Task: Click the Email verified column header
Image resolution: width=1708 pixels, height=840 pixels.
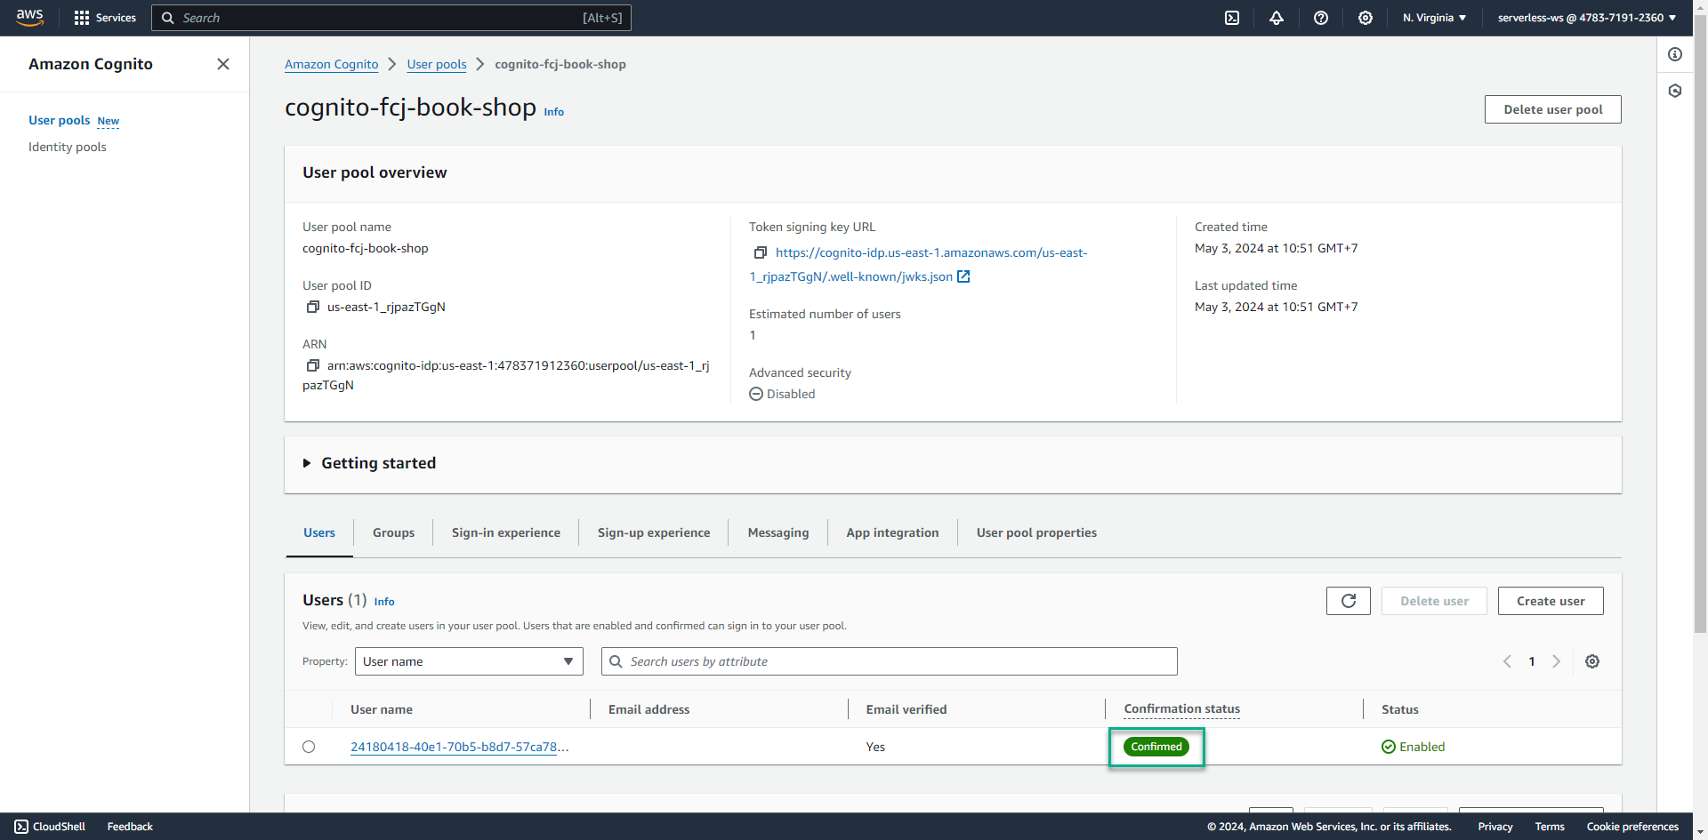Action: (906, 709)
